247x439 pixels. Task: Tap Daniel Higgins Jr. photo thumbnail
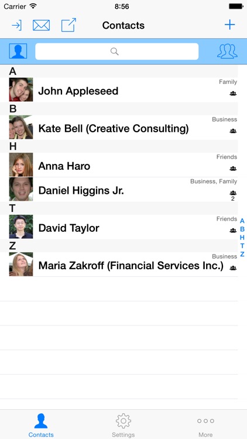point(21,189)
